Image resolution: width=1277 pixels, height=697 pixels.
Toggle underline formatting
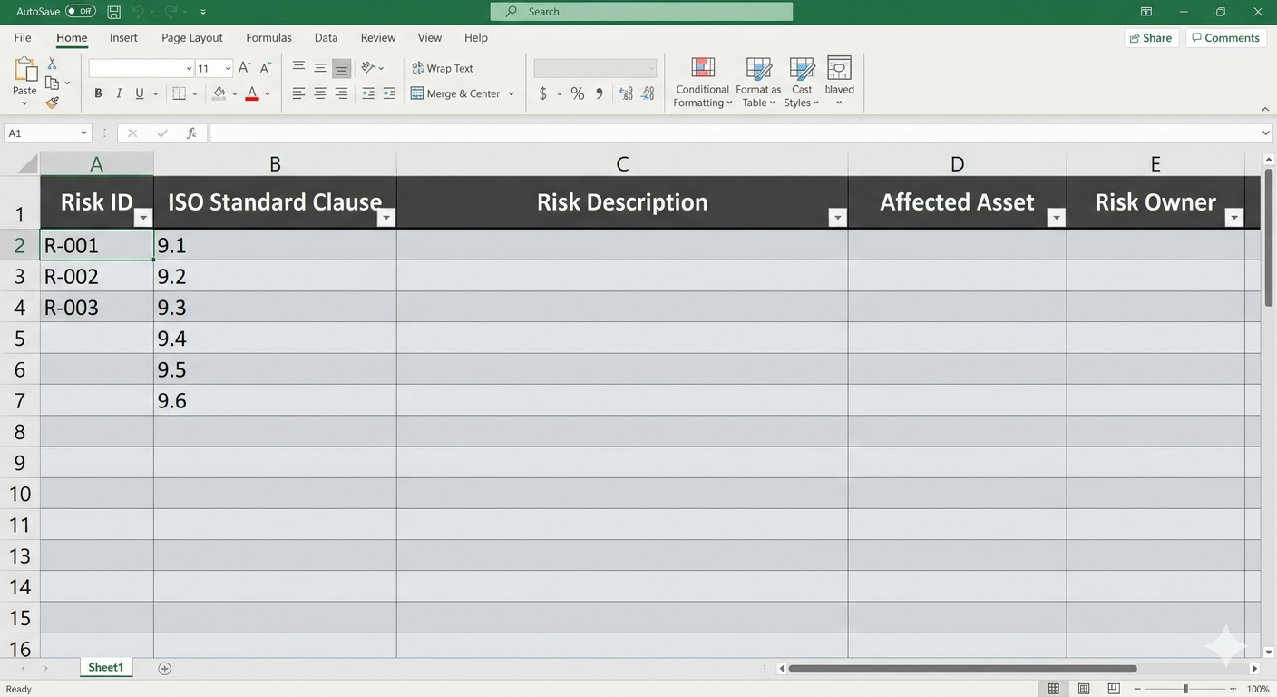click(140, 93)
